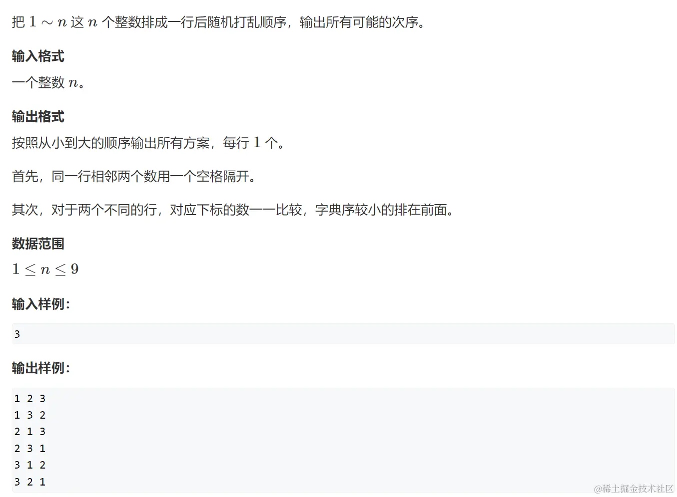
Task: Click the 输入样例 heading
Action: click(x=41, y=304)
